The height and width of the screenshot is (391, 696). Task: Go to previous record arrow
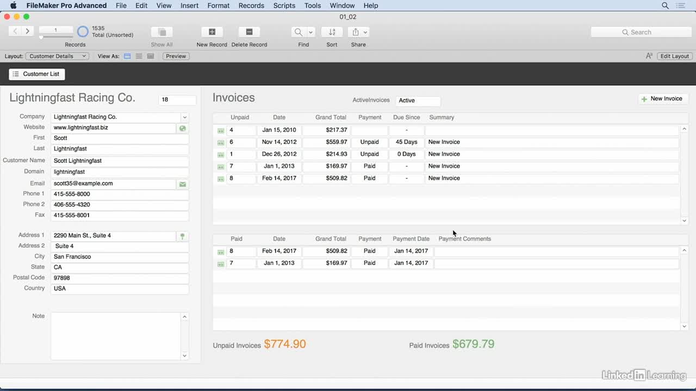(x=15, y=31)
